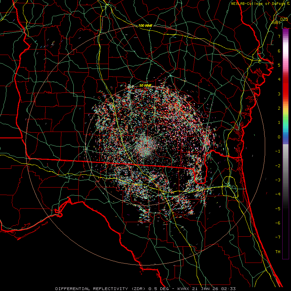Screen dimensions: 291x291
Task: Click the 0 value on the scale
Action: (x=279, y=137)
